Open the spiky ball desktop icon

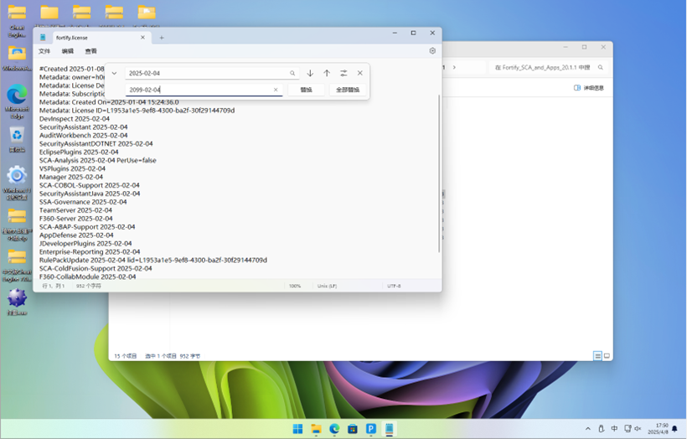(17, 302)
